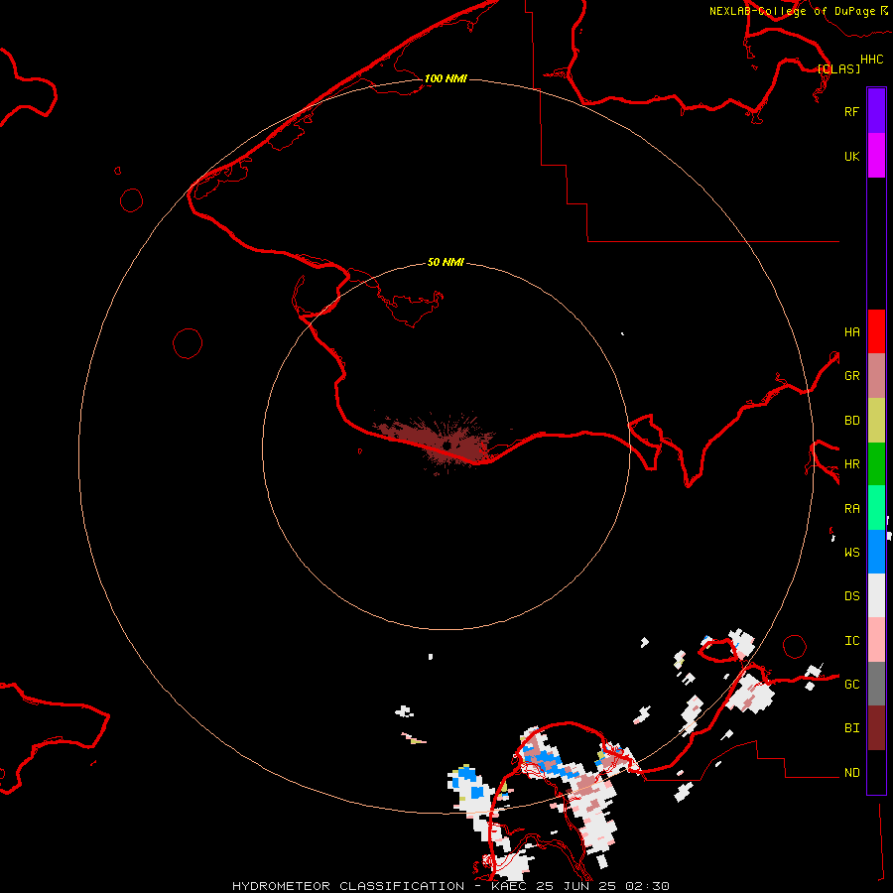Click the "RF" legend label
This screenshot has width=893, height=893.
click(852, 111)
